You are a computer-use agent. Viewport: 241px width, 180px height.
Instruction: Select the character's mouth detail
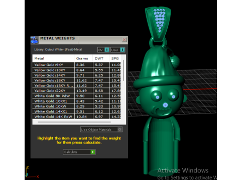[x=163, y=111]
